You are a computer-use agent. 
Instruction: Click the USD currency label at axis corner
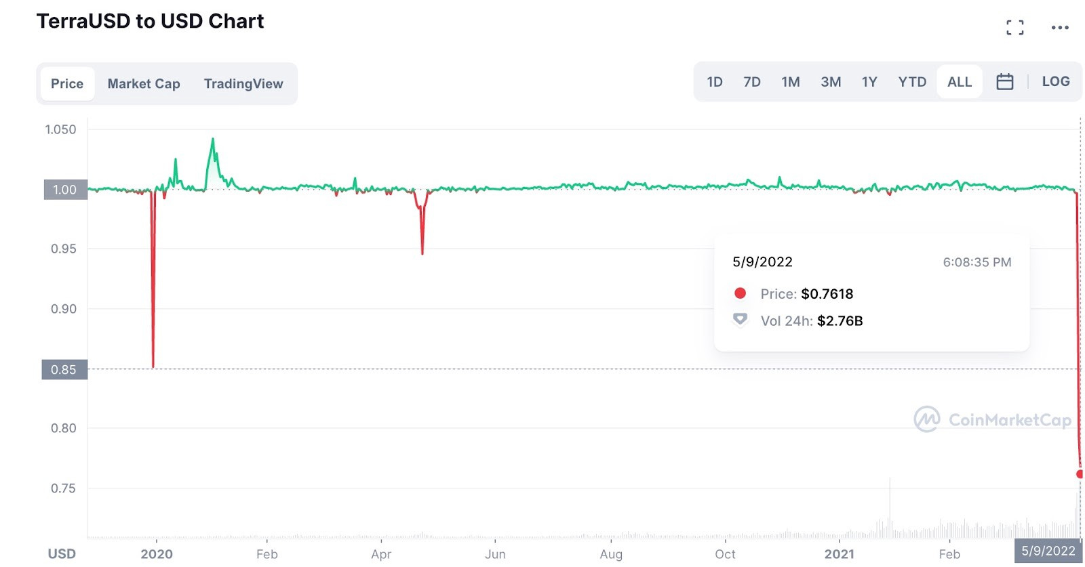tap(62, 554)
